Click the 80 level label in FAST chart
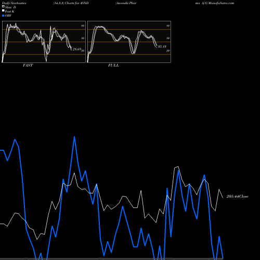 (83, 25)
